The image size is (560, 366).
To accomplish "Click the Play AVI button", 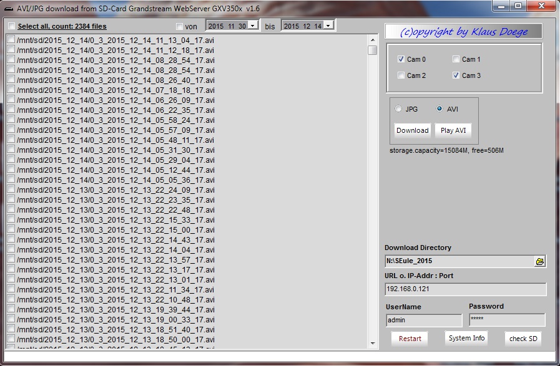I will tap(453, 130).
